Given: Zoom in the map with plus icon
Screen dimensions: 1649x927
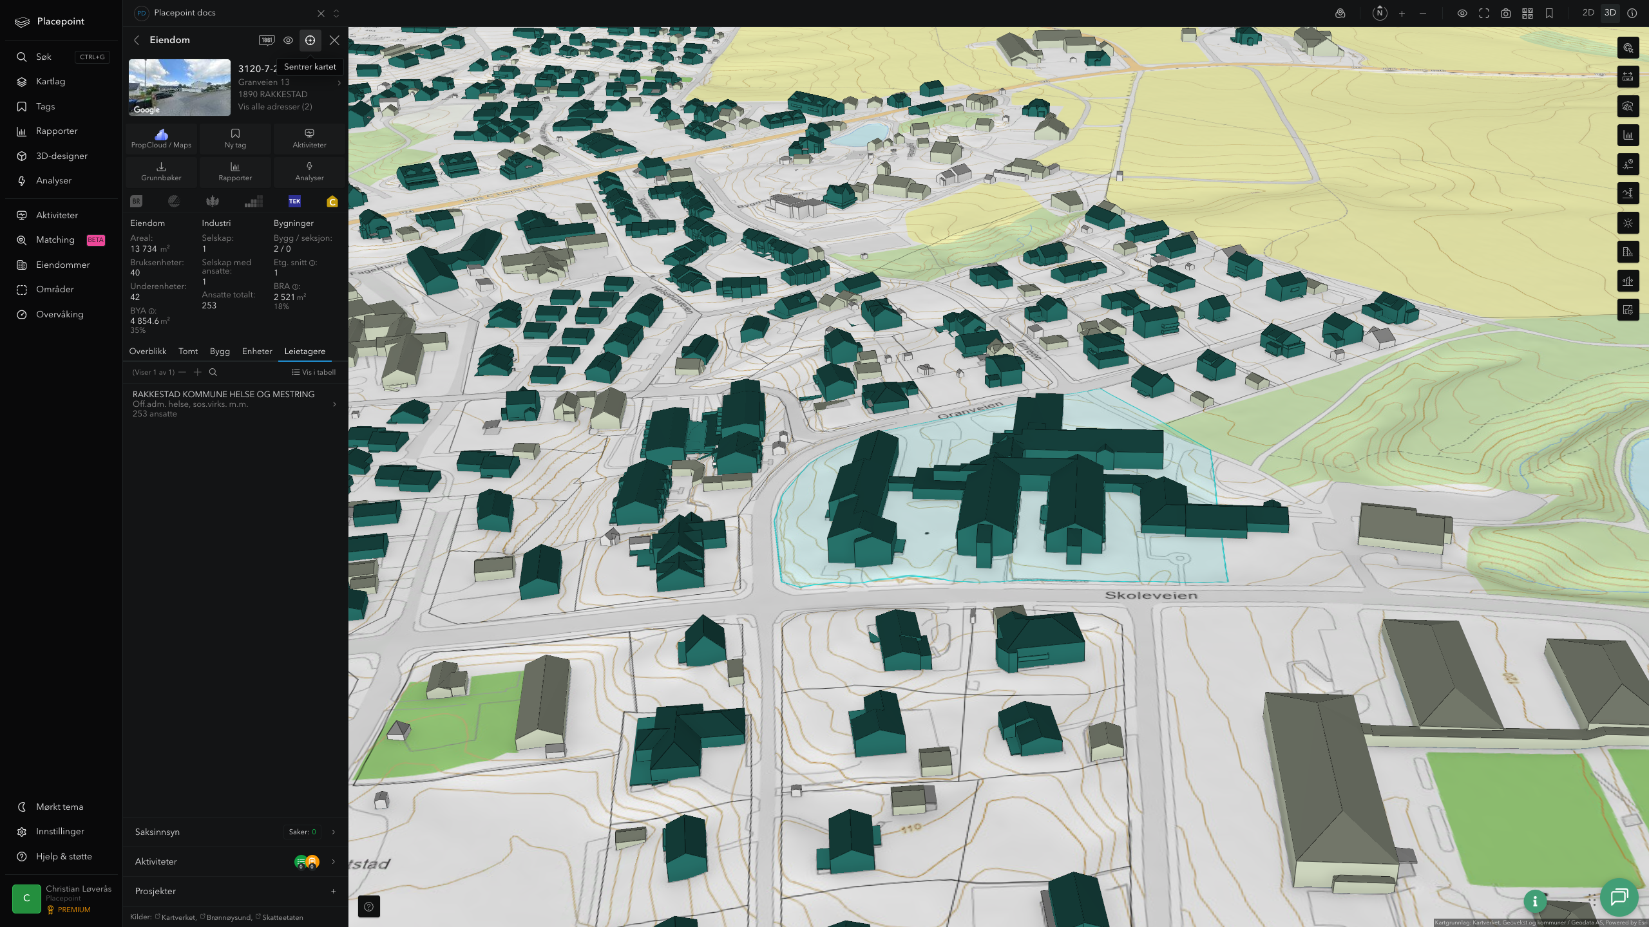Looking at the screenshot, I should (1402, 14).
